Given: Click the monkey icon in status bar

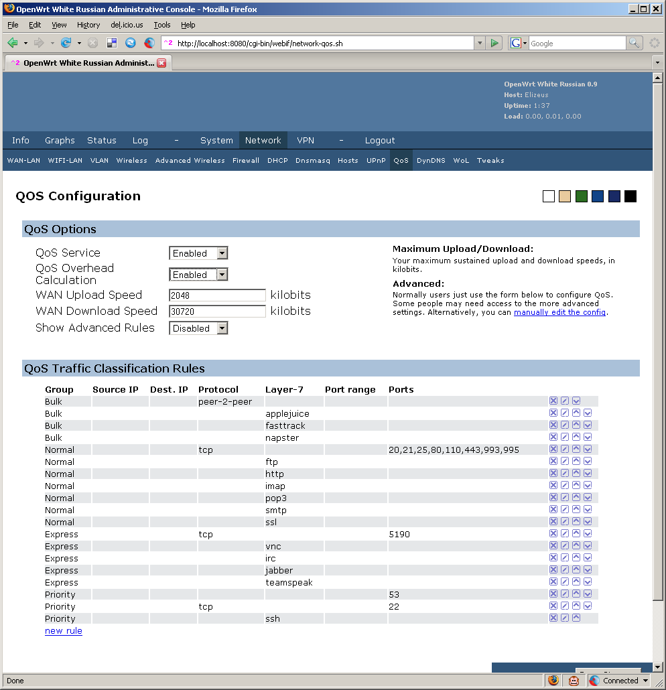Looking at the screenshot, I should click(x=574, y=681).
